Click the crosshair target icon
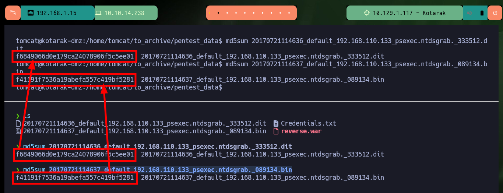The width and height of the screenshot is (503, 193). pyautogui.click(x=366, y=13)
